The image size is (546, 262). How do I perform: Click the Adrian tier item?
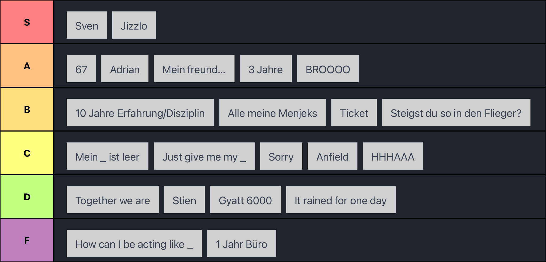(x=125, y=69)
